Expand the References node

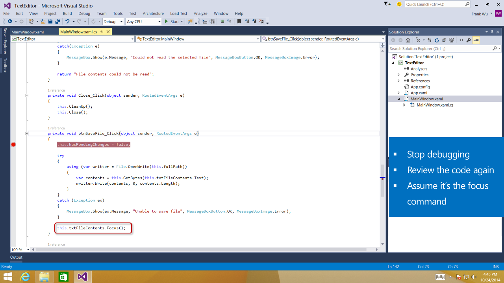coord(398,81)
